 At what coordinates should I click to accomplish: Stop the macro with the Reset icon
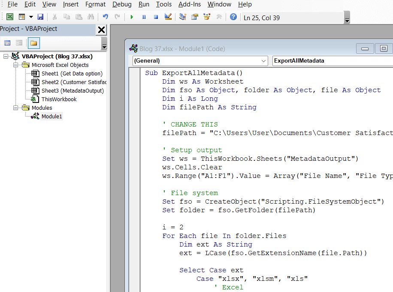coord(156,16)
